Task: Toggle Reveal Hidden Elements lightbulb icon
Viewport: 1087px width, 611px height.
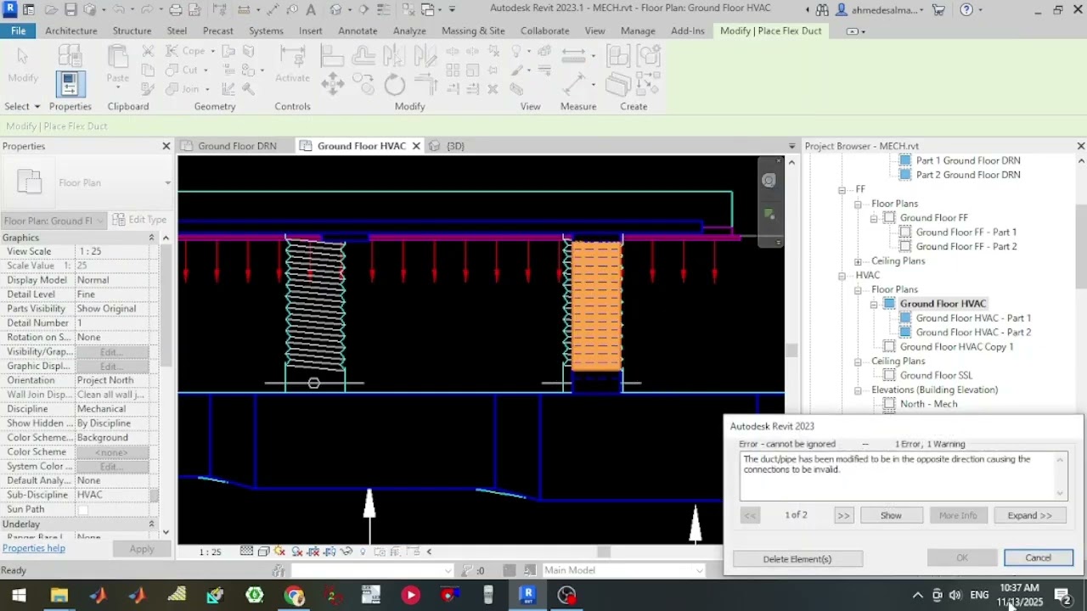Action: [x=363, y=552]
